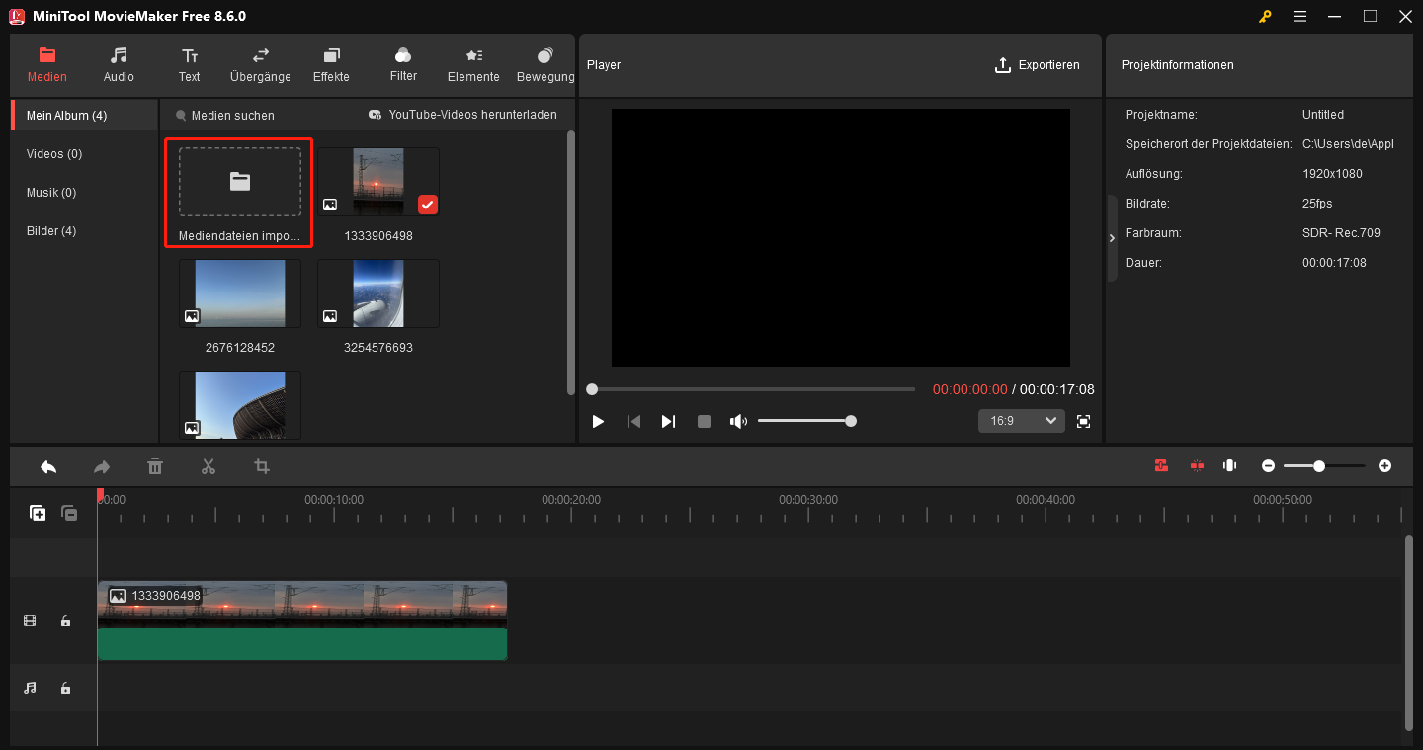
Task: Open the Filter panel
Action: pyautogui.click(x=403, y=65)
